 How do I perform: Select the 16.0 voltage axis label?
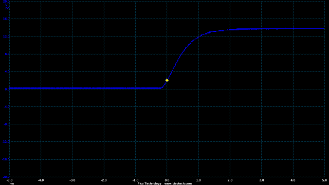[x=6, y=19]
